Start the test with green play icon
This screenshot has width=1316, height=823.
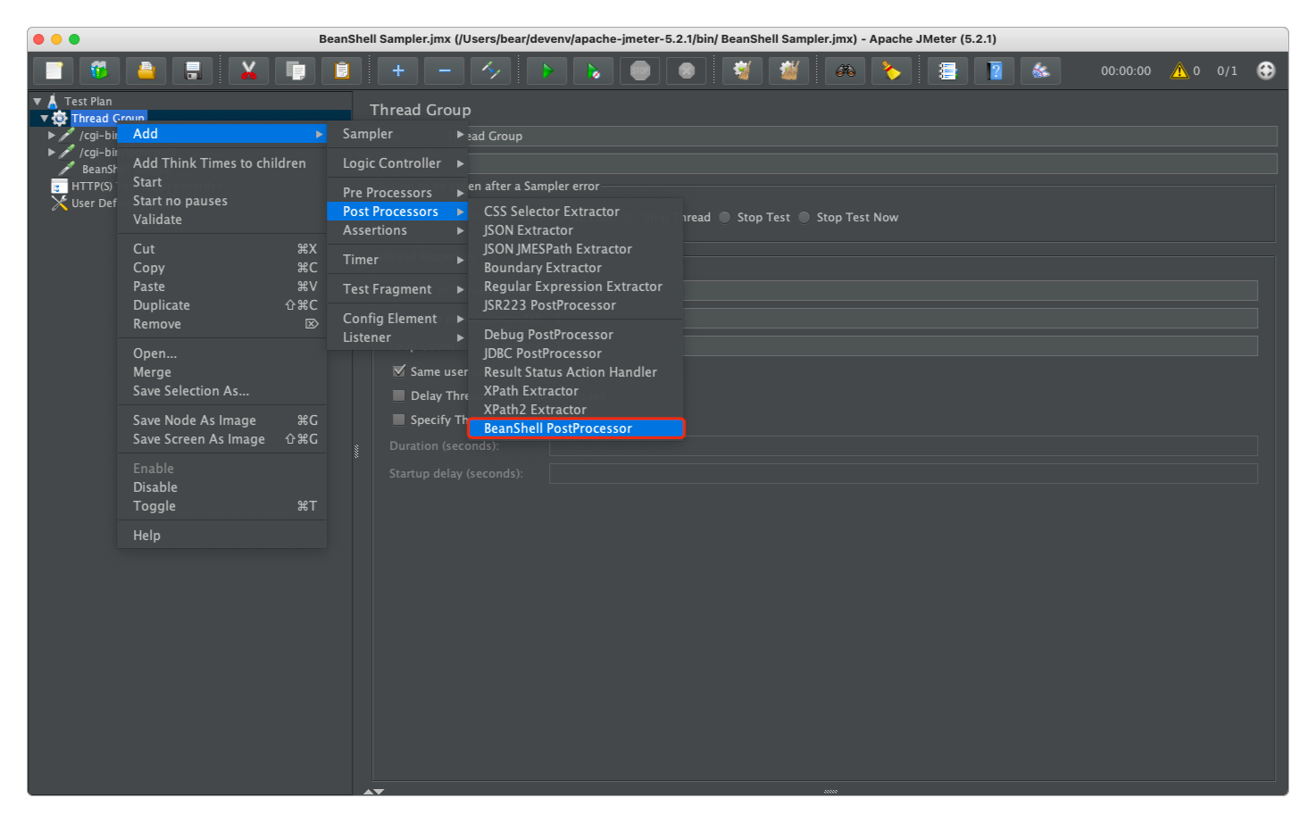[x=547, y=71]
